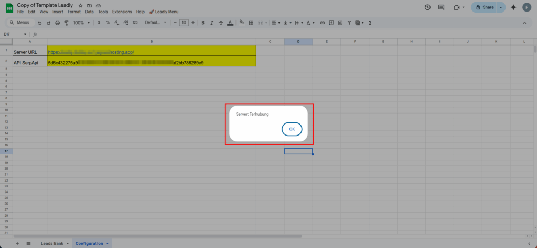Click the Gemini sparkle icon
Image resolution: width=537 pixels, height=248 pixels.
[513, 7]
